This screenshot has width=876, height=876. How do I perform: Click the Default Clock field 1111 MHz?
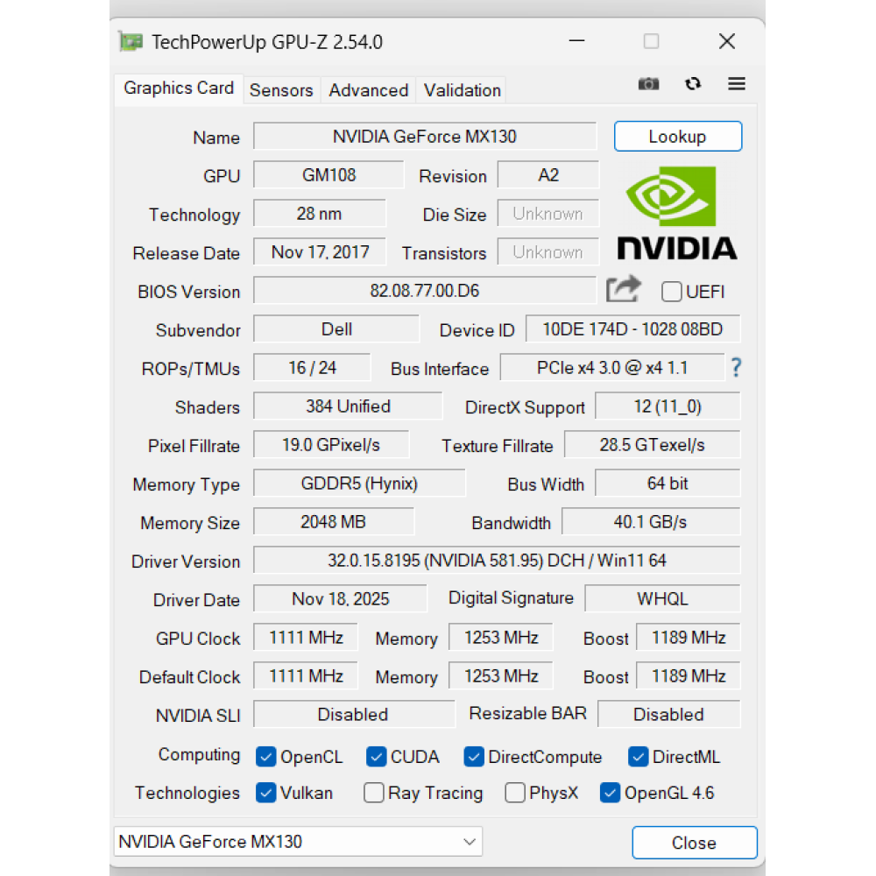pos(306,676)
